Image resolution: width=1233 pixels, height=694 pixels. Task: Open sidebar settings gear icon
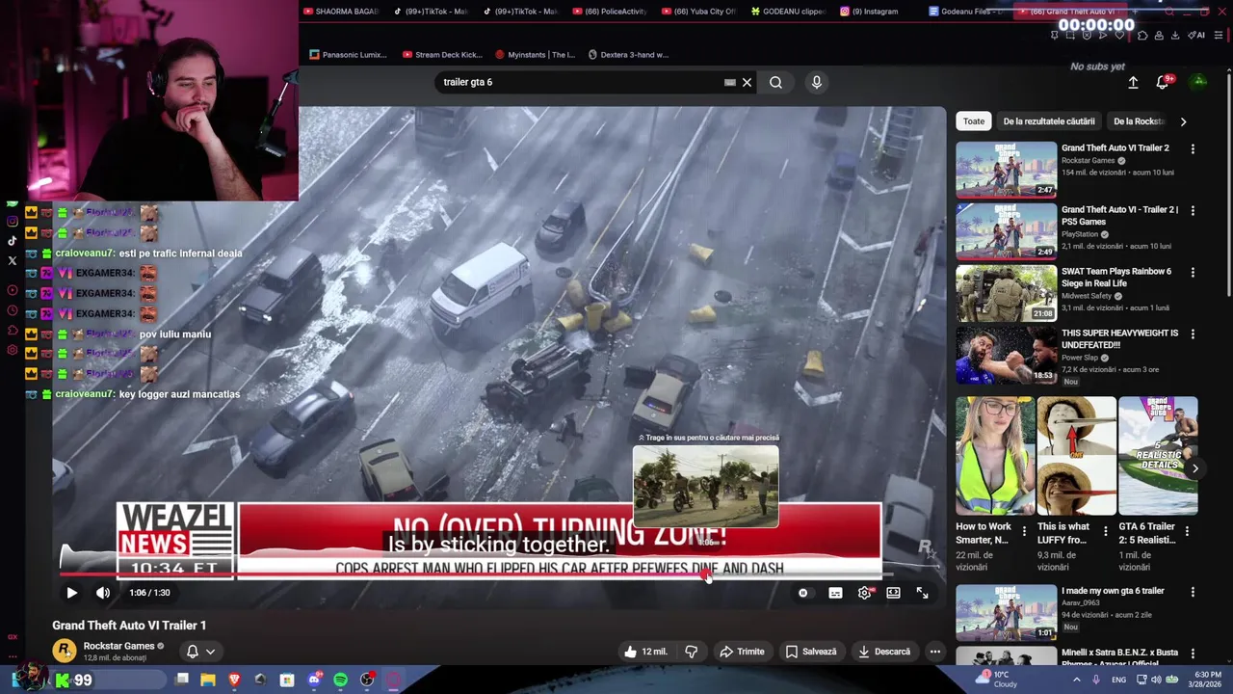click(x=13, y=350)
